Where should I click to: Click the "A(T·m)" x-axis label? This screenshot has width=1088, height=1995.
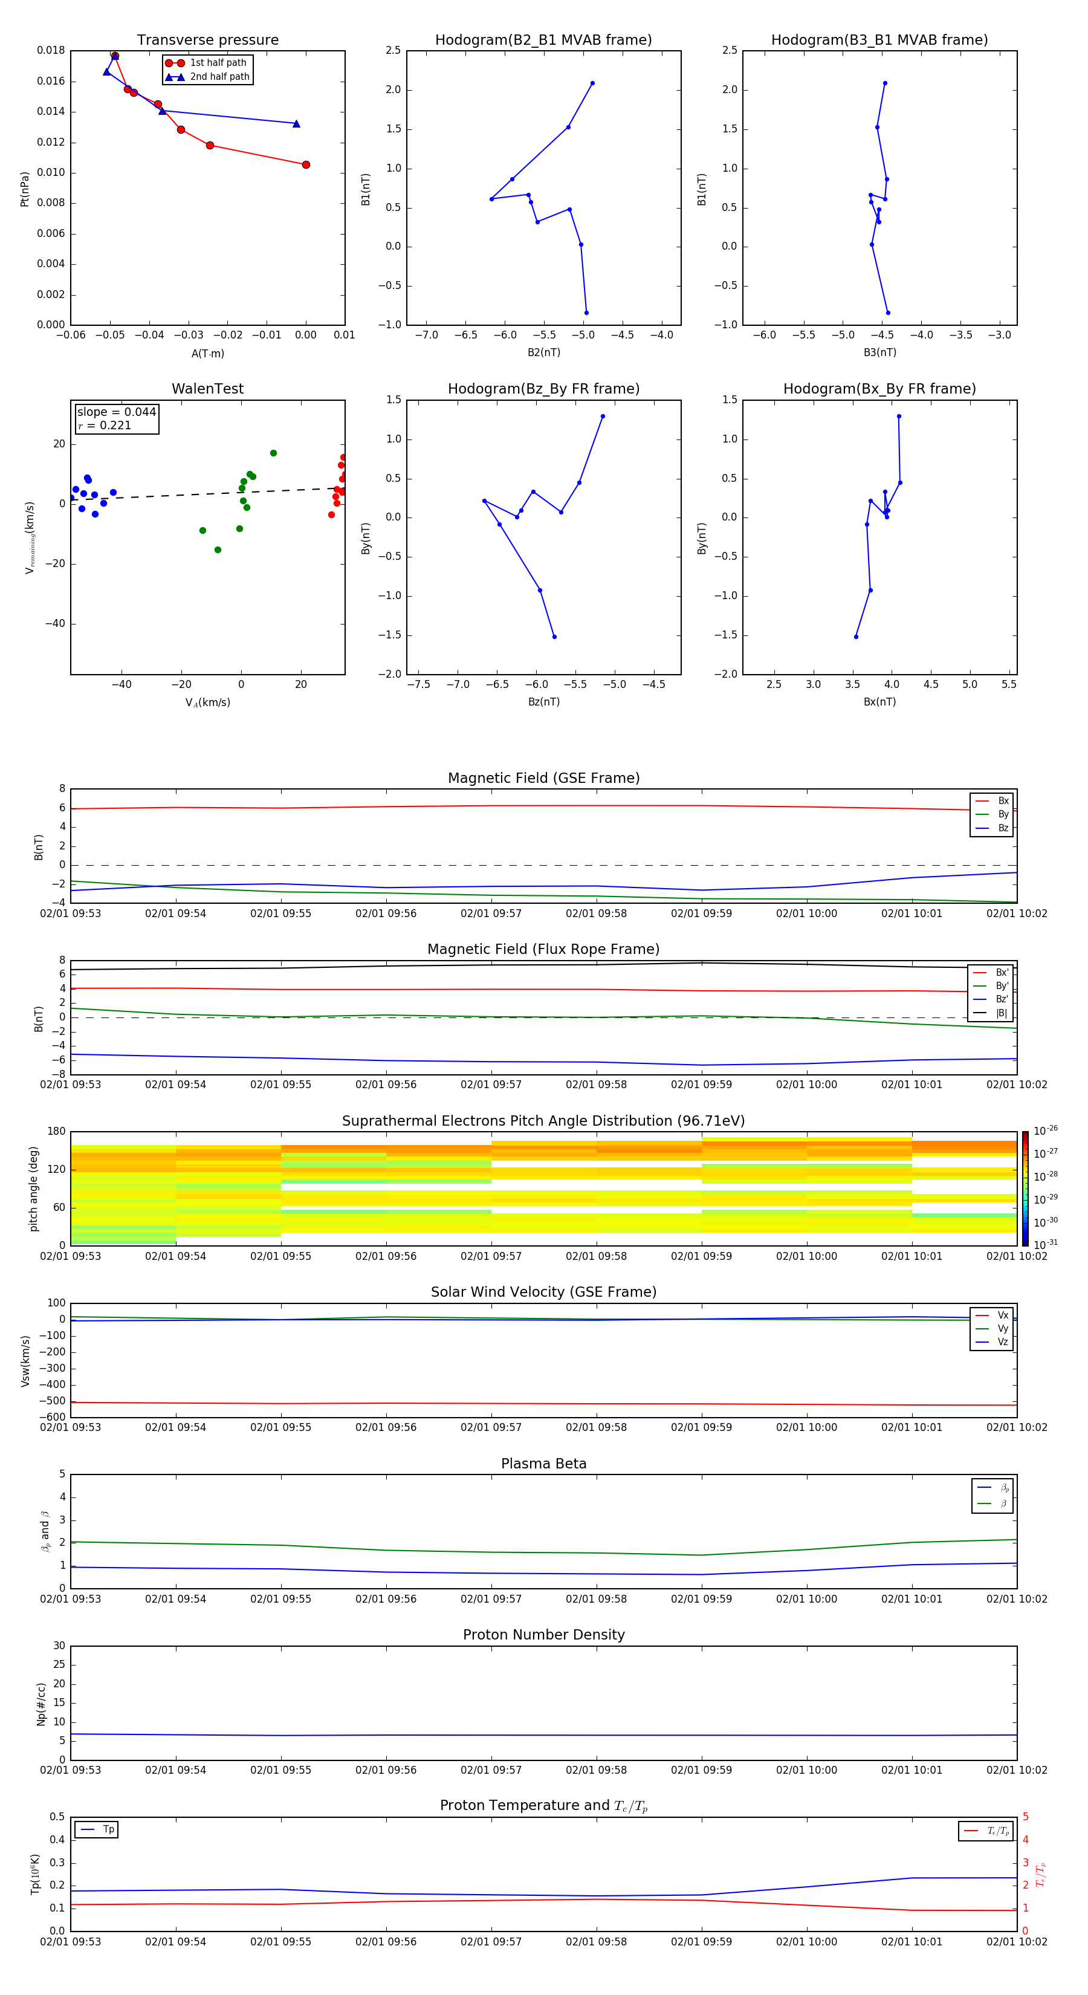[207, 354]
